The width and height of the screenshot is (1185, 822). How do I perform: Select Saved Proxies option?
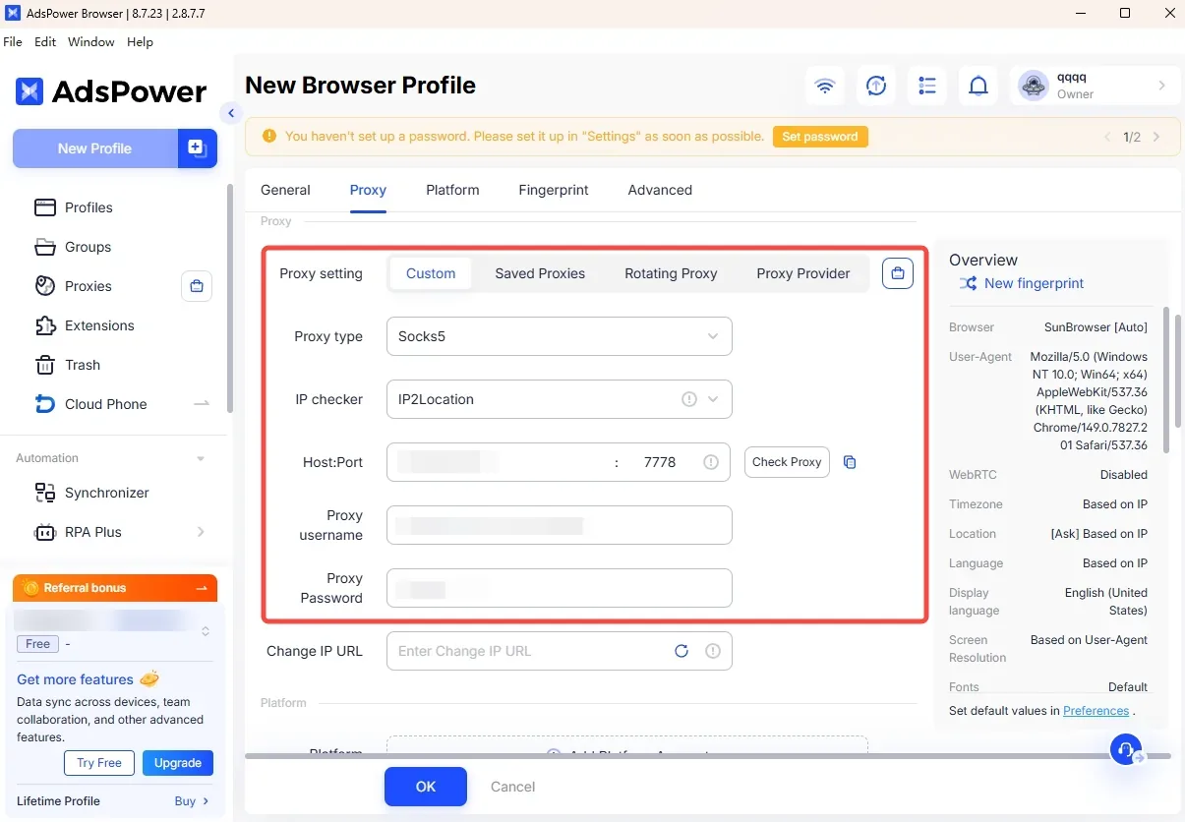point(540,273)
